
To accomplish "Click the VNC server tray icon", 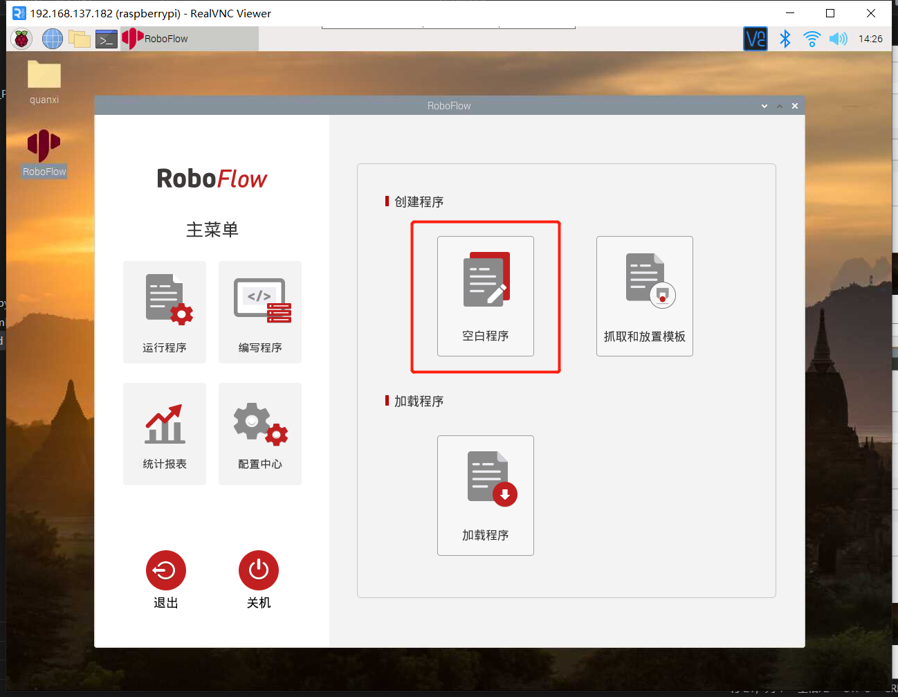I will [755, 39].
